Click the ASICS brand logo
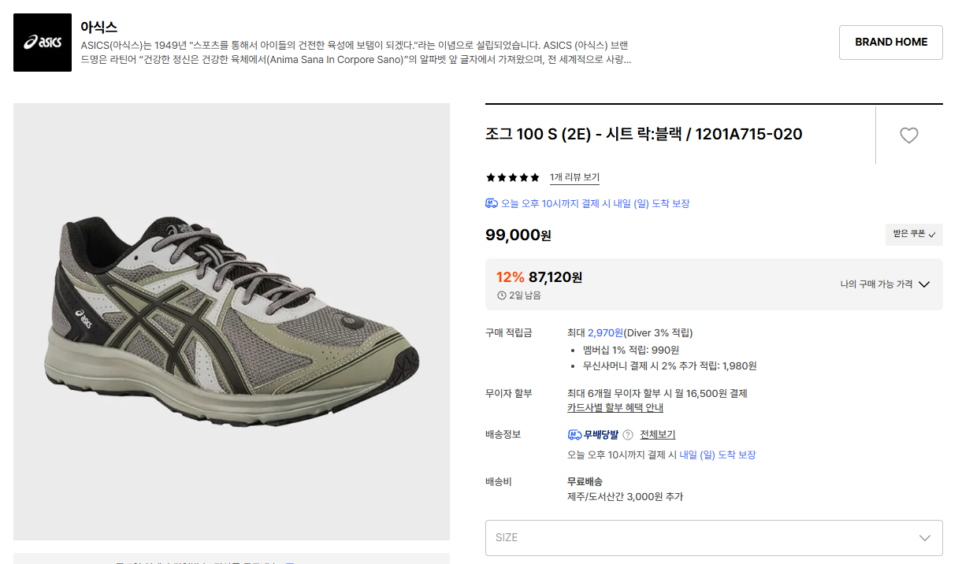 click(x=41, y=42)
